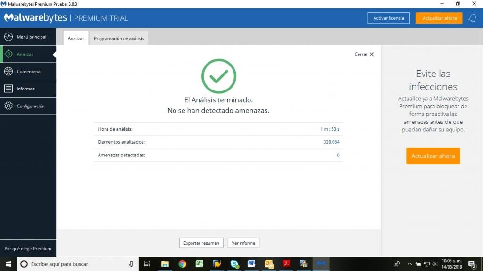Viewport: 483px width, 271px height.
Task: Open File Explorer from the taskbar
Action: coord(165,264)
